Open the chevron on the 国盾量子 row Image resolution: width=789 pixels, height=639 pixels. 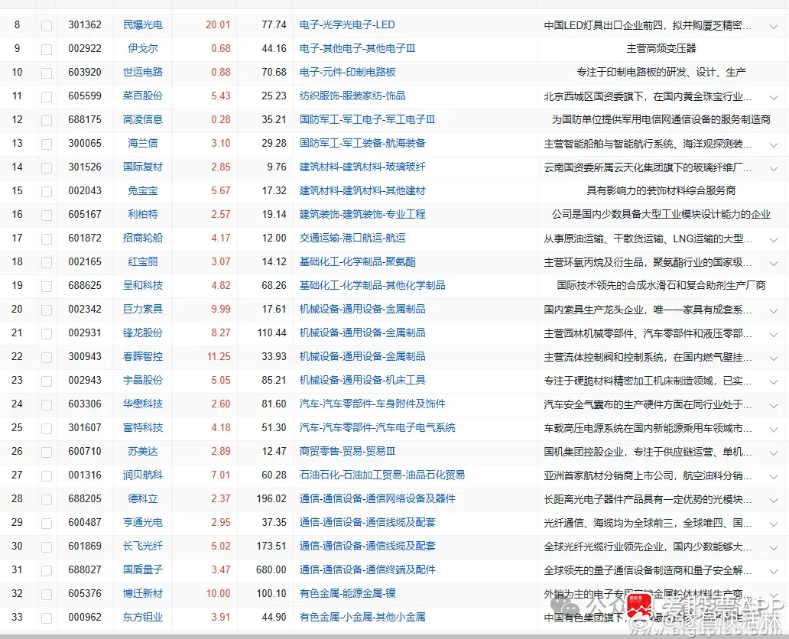click(774, 569)
